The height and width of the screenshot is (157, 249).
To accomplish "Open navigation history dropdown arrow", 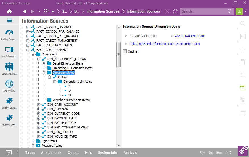I will [40, 11].
